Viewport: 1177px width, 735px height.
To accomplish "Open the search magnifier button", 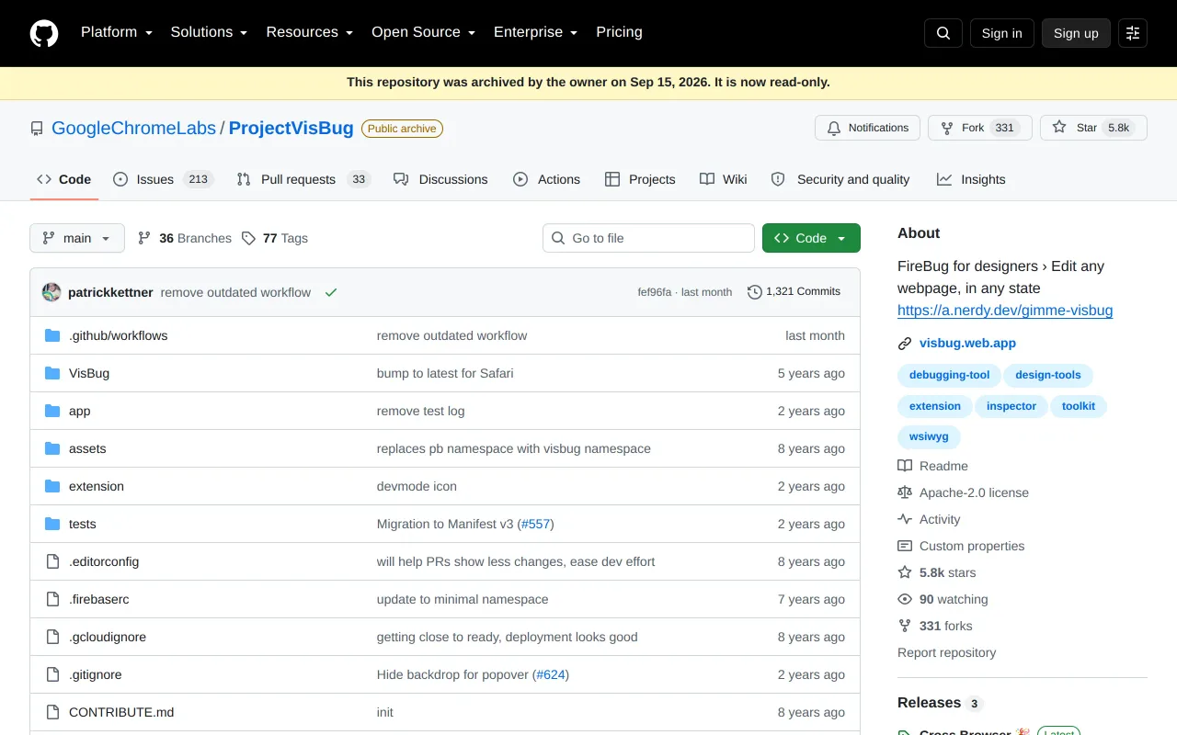I will click(943, 33).
